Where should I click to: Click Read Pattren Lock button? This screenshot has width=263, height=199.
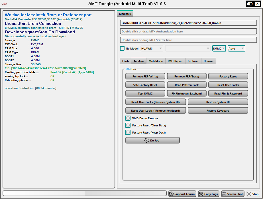click(x=187, y=85)
